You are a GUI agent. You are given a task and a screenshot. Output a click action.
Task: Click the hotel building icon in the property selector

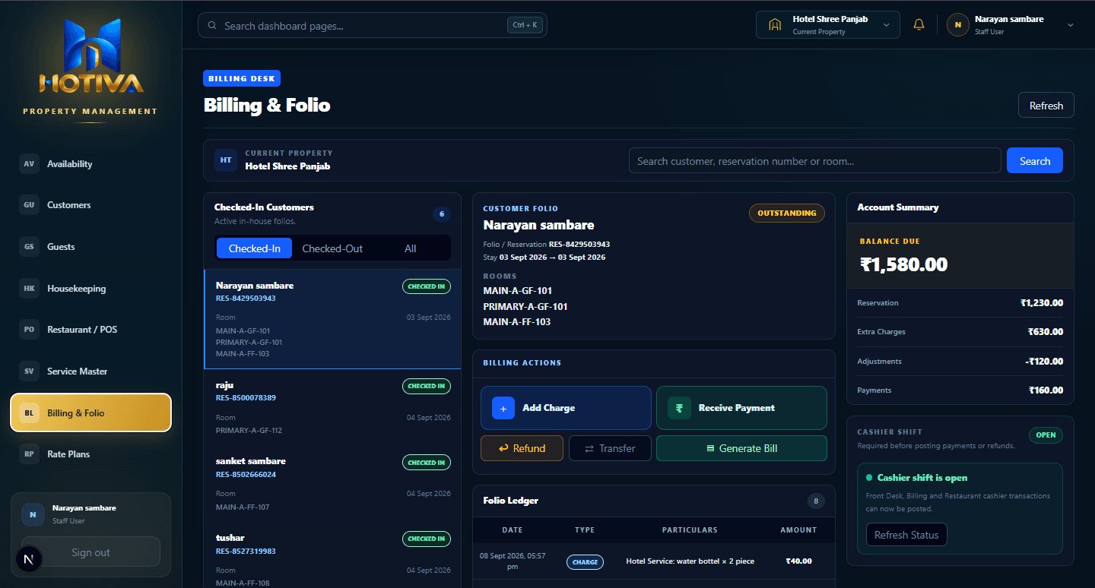[775, 25]
